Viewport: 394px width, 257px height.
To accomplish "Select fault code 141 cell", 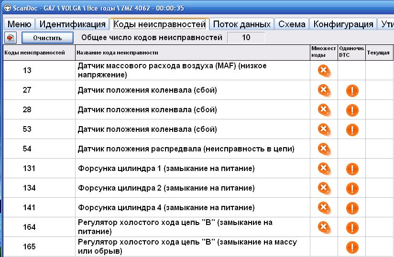I will [x=39, y=207].
